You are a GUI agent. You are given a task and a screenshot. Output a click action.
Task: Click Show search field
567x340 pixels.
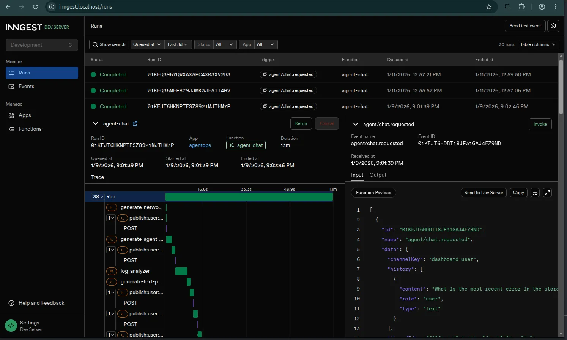pos(109,44)
